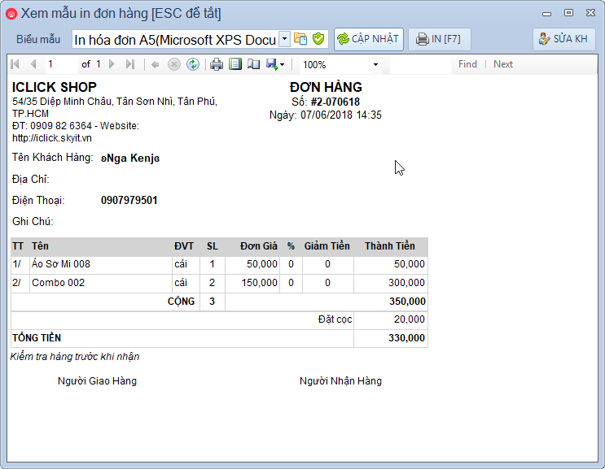Click current page number field
Screen dimensions: 605x469
(x=60, y=64)
